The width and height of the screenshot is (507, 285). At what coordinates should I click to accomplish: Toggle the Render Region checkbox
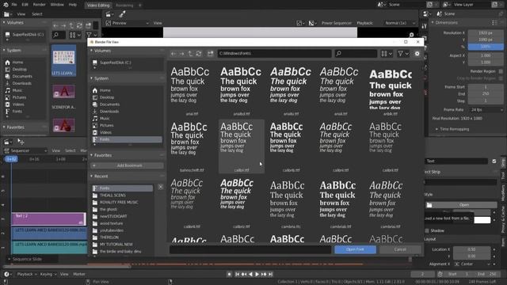coord(501,71)
